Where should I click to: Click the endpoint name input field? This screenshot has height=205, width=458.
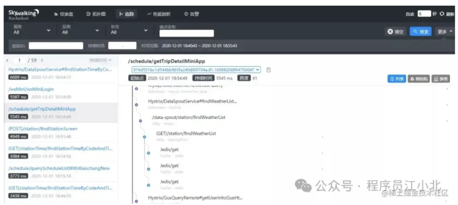187,33
